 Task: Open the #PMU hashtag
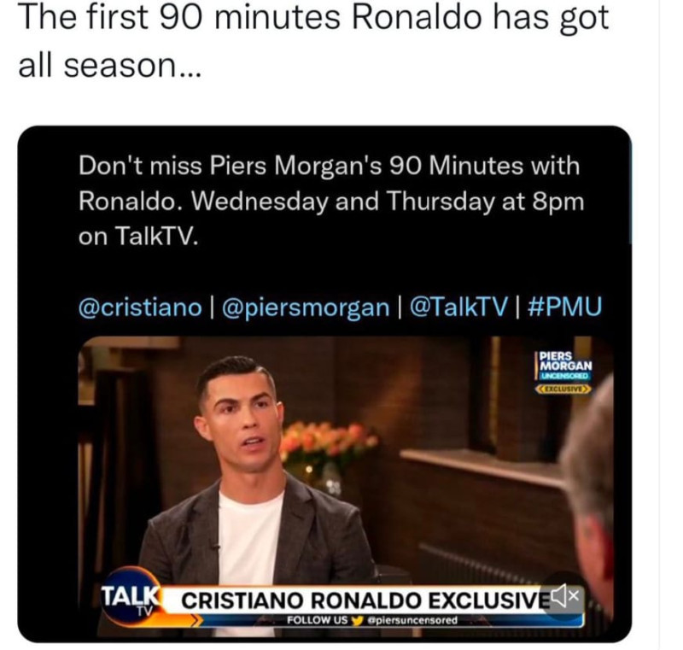point(564,307)
